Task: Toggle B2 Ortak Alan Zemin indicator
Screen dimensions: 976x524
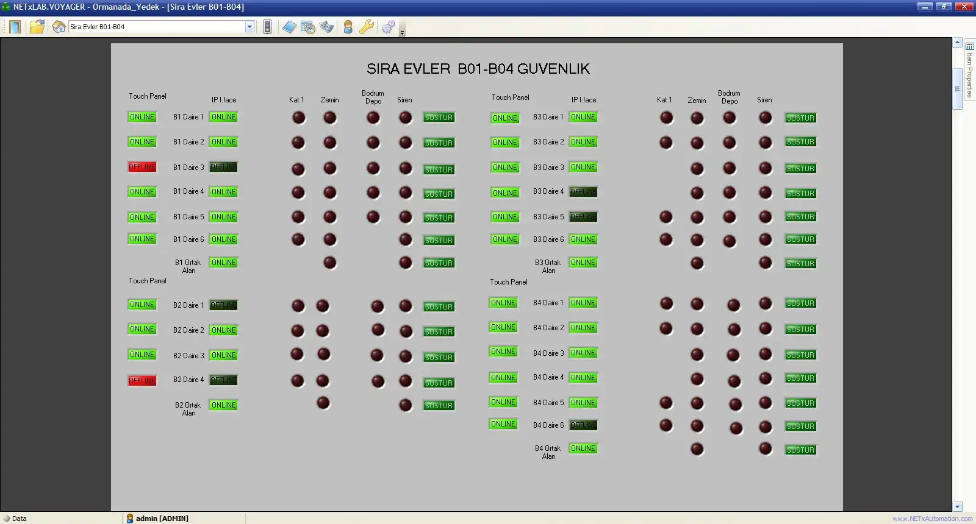Action: (x=323, y=403)
